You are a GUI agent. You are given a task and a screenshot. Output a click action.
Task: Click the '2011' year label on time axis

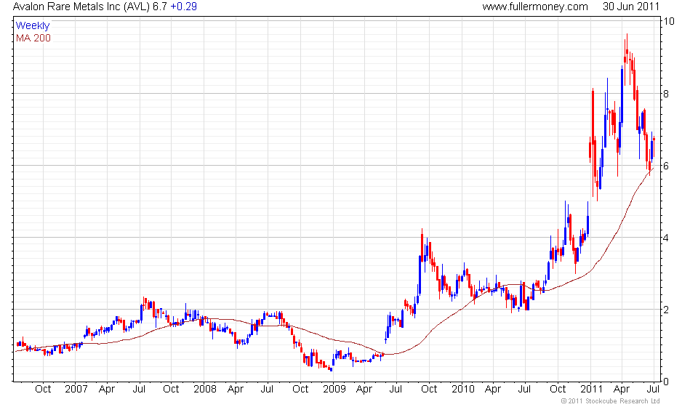pyautogui.click(x=592, y=390)
